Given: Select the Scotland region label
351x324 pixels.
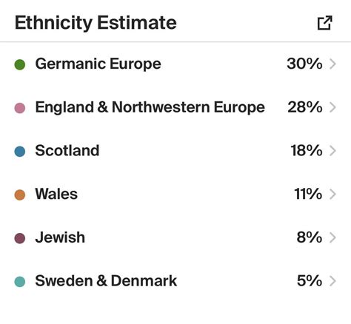Looking at the screenshot, I should [67, 150].
